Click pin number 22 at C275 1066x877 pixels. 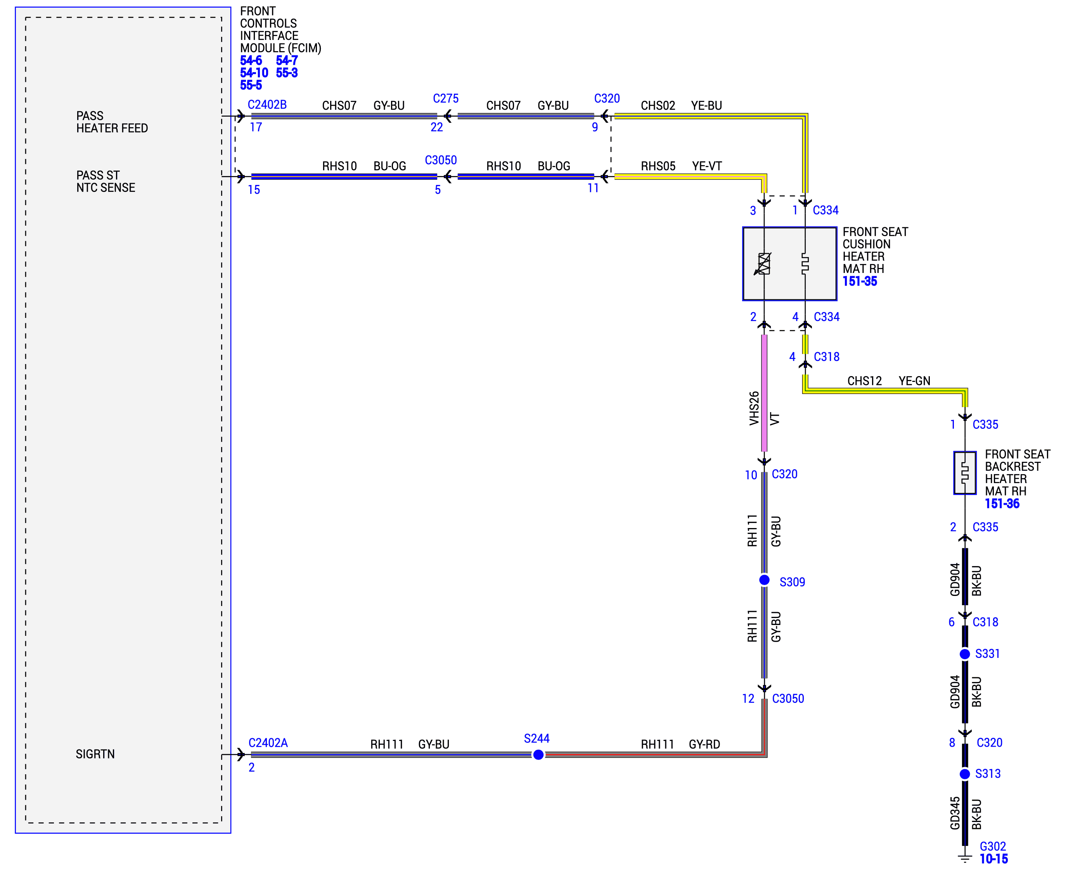(x=437, y=127)
